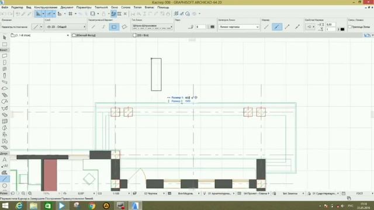Screen dimensions: 374x210
Task: Open the Редактор menu
Action: [17, 8]
